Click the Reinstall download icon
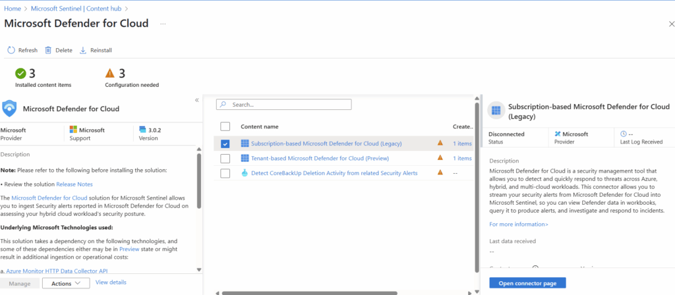The width and height of the screenshot is (675, 295). [83, 50]
